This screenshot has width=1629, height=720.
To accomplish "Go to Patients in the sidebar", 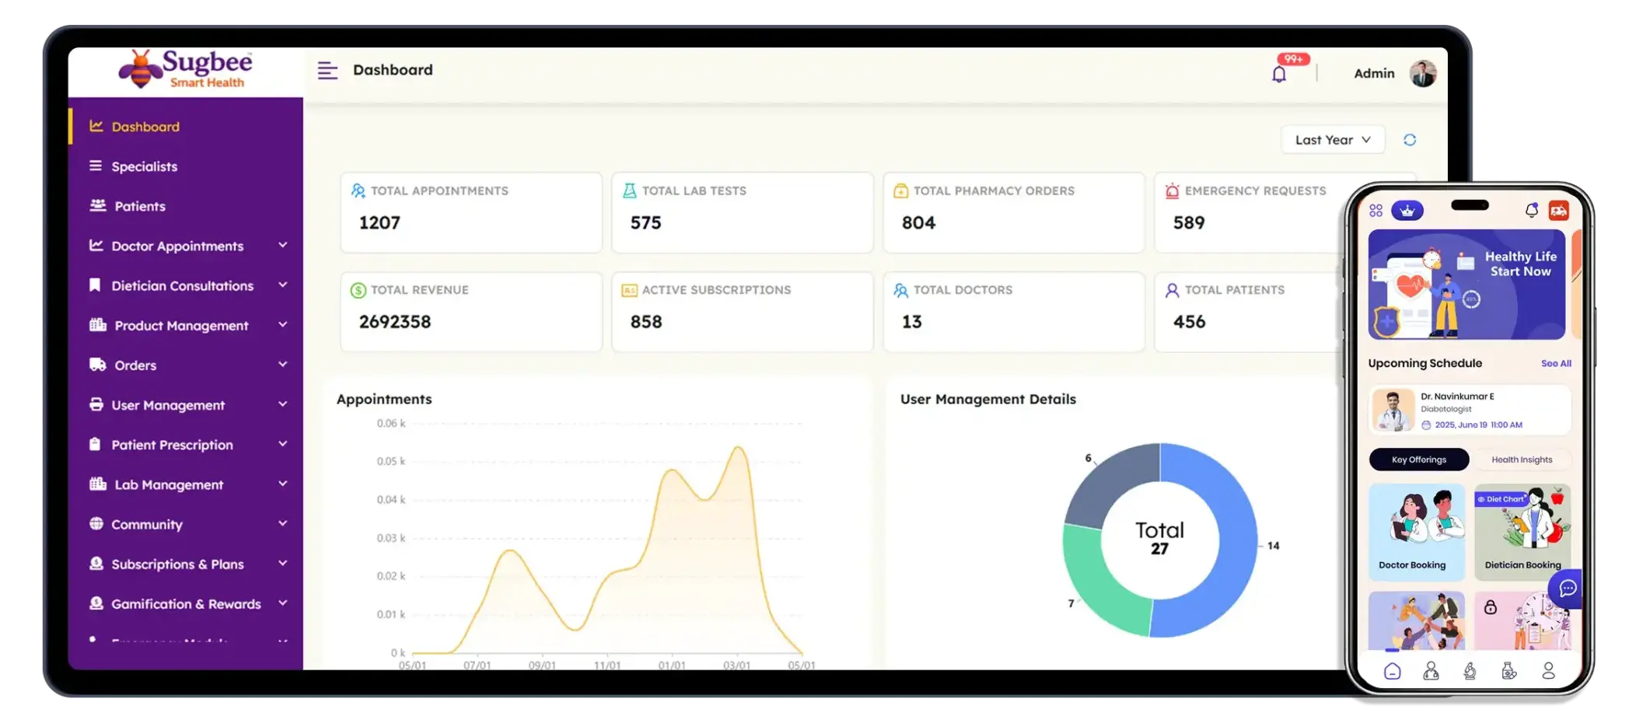I will (140, 206).
